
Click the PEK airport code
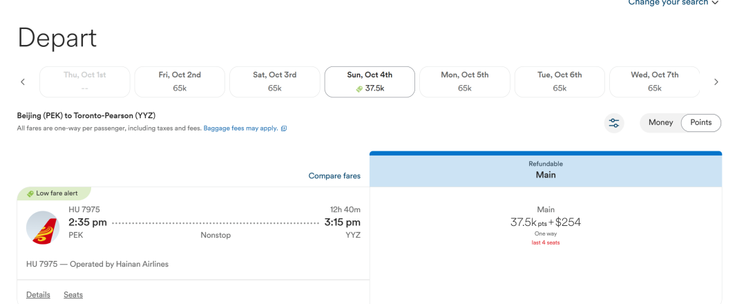pos(76,235)
